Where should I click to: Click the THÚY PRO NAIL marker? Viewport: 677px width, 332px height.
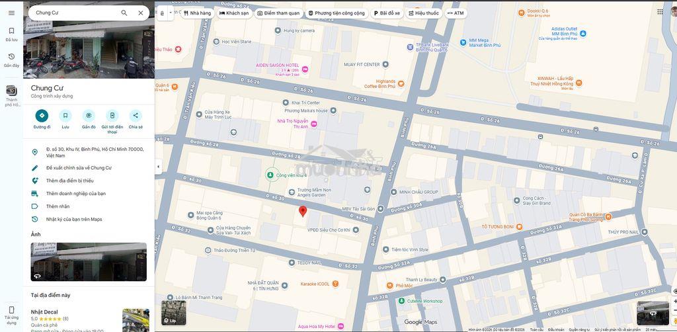(x=644, y=232)
